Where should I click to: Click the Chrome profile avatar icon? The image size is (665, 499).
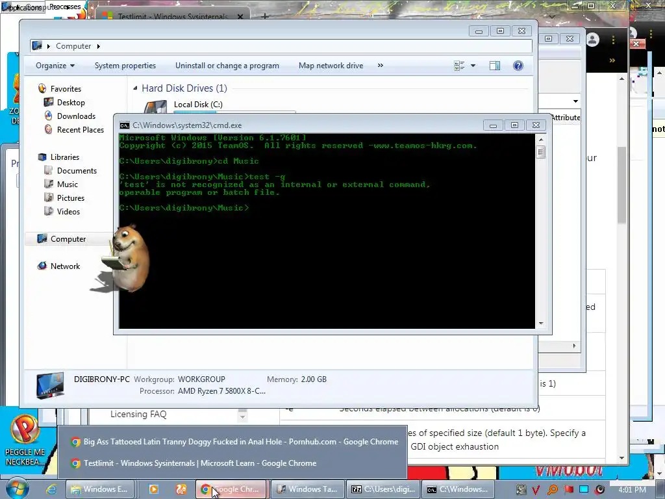click(592, 40)
